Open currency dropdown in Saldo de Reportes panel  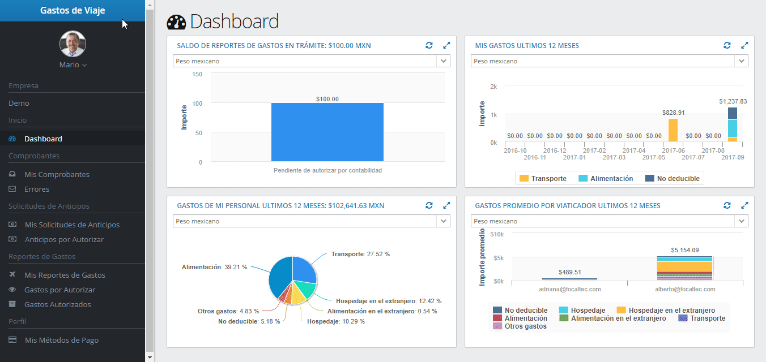click(x=312, y=61)
